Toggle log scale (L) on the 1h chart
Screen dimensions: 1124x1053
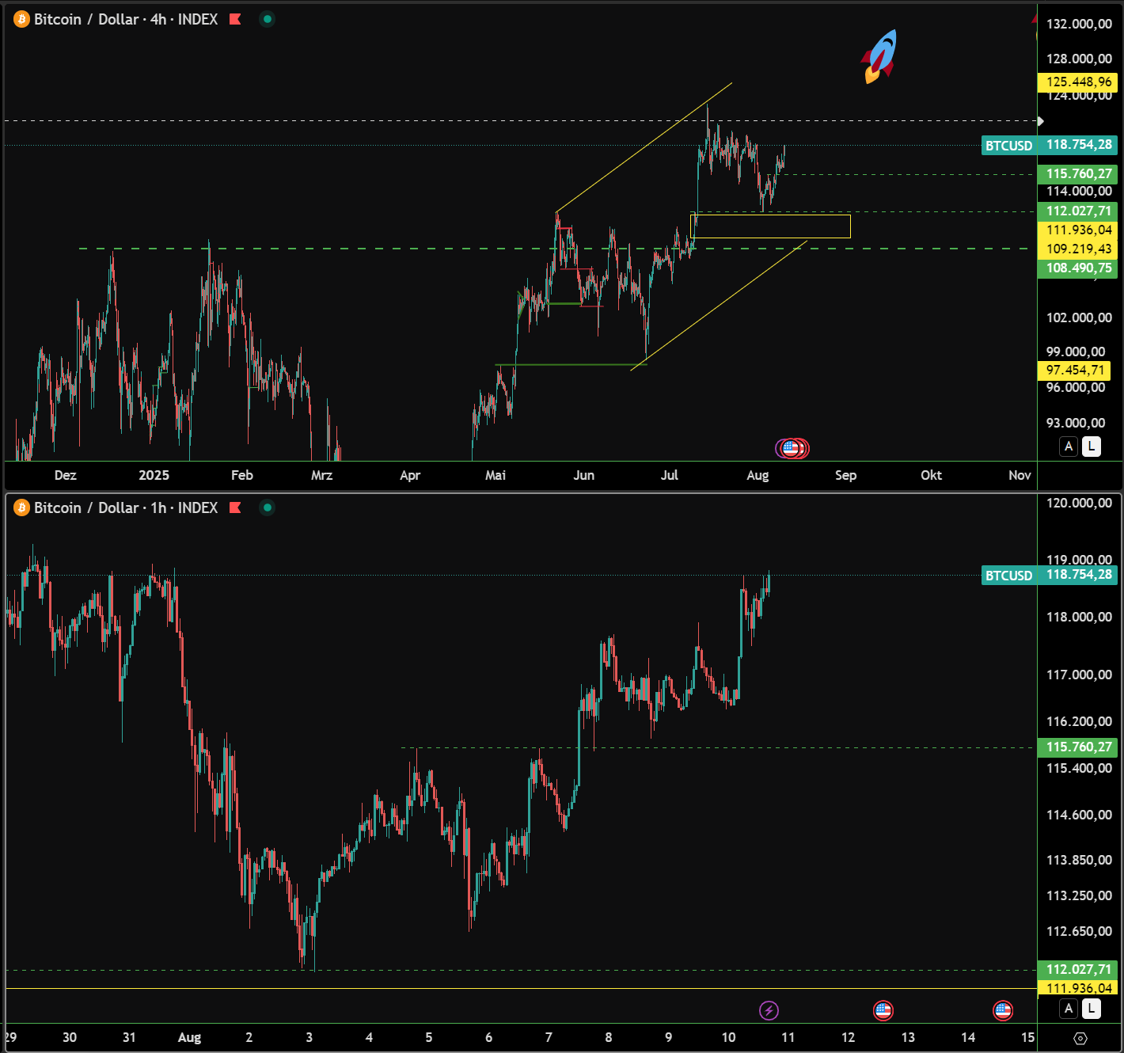pos(1092,1009)
